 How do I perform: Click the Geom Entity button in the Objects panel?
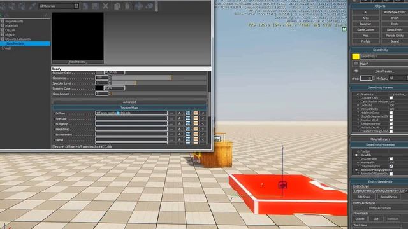(395, 30)
